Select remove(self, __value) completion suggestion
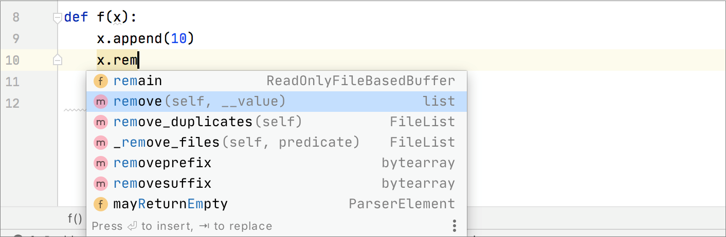 (x=199, y=102)
